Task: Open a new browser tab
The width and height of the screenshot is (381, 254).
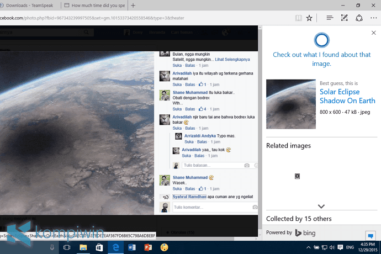Action: (x=133, y=6)
